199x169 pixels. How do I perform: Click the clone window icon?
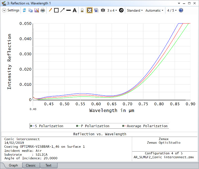96,10
